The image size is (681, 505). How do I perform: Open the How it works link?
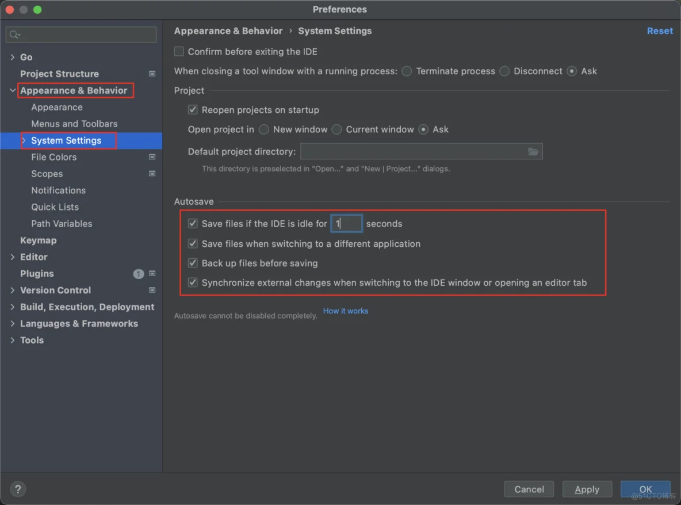pyautogui.click(x=345, y=311)
